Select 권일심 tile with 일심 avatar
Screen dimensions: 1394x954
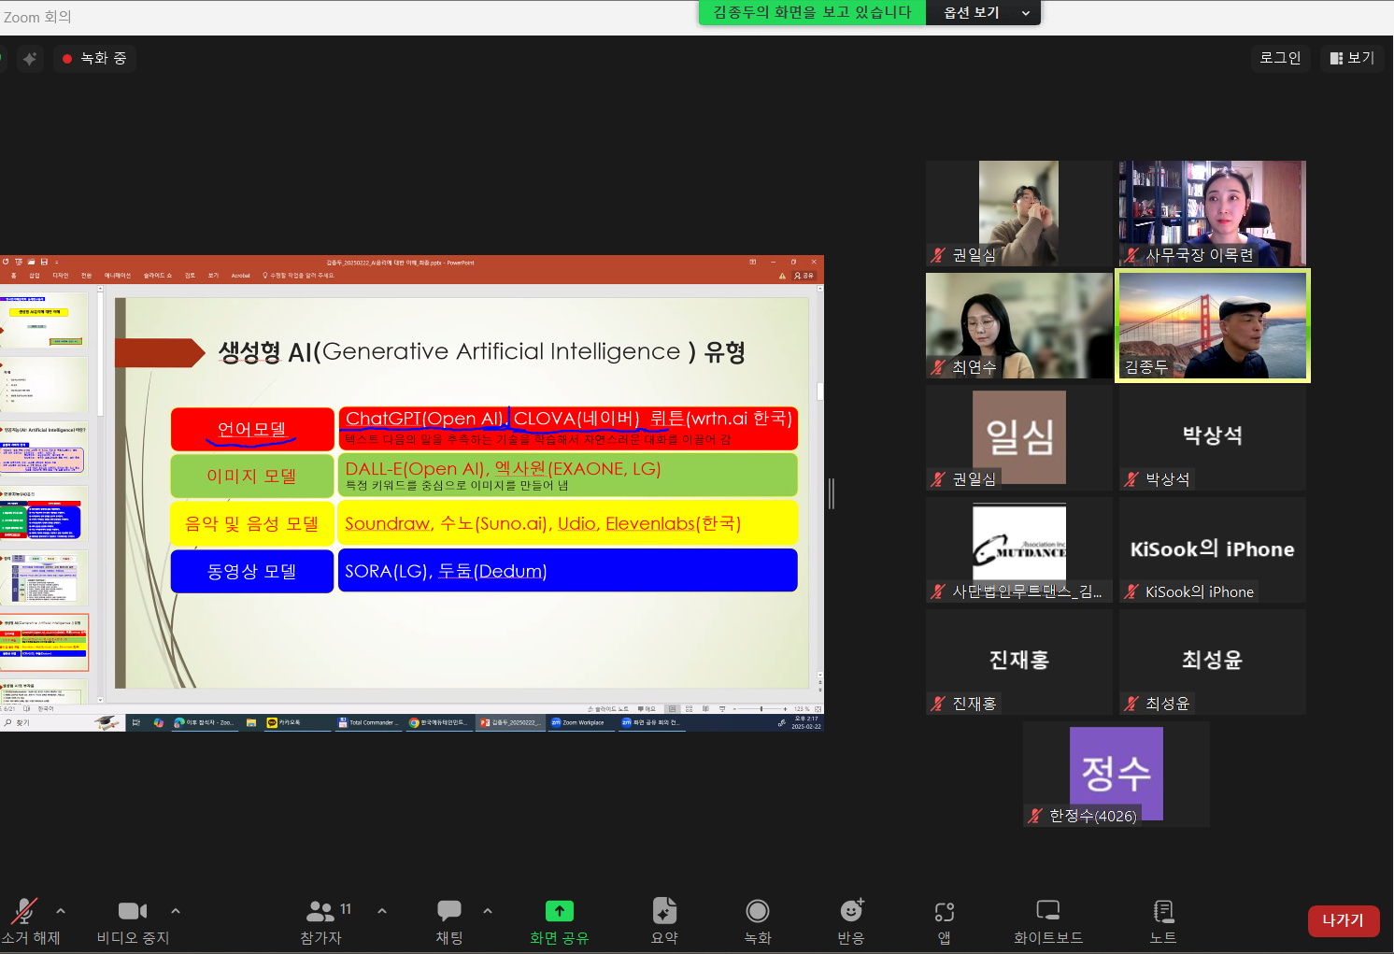click(x=1018, y=437)
